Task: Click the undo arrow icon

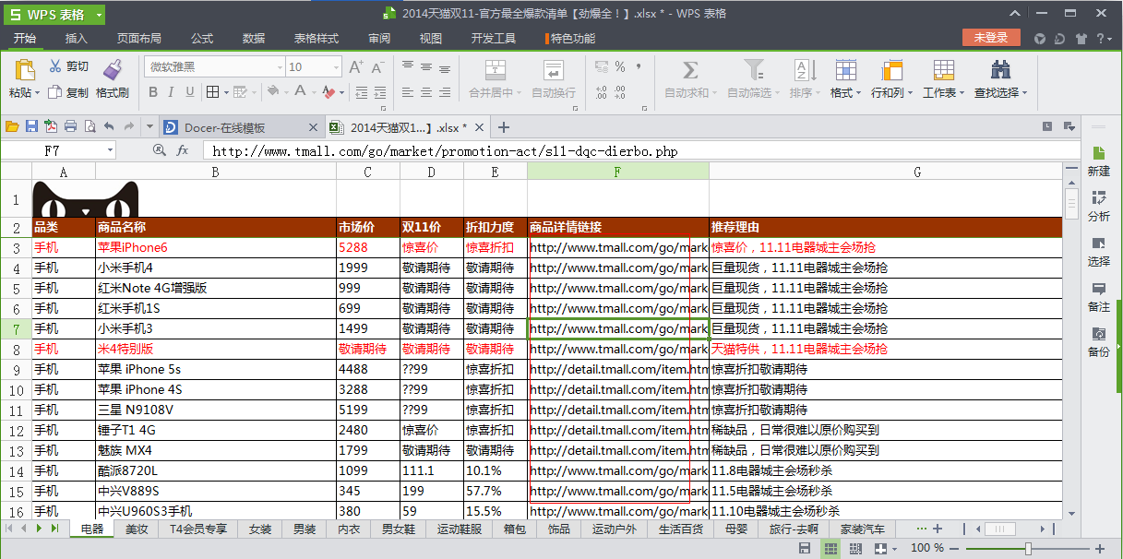Action: point(109,126)
